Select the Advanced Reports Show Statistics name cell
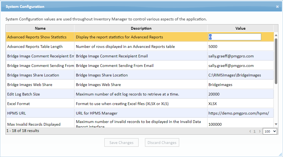The width and height of the screenshot is (283, 157). click(40, 37)
